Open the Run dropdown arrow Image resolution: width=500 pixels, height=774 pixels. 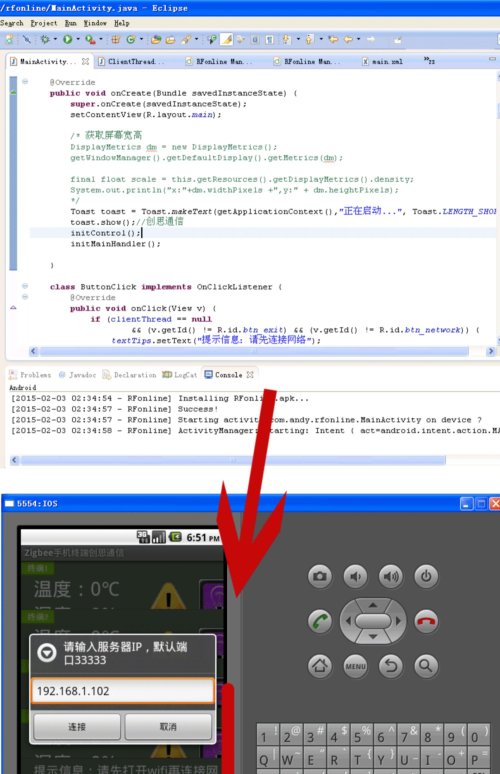click(x=78, y=39)
